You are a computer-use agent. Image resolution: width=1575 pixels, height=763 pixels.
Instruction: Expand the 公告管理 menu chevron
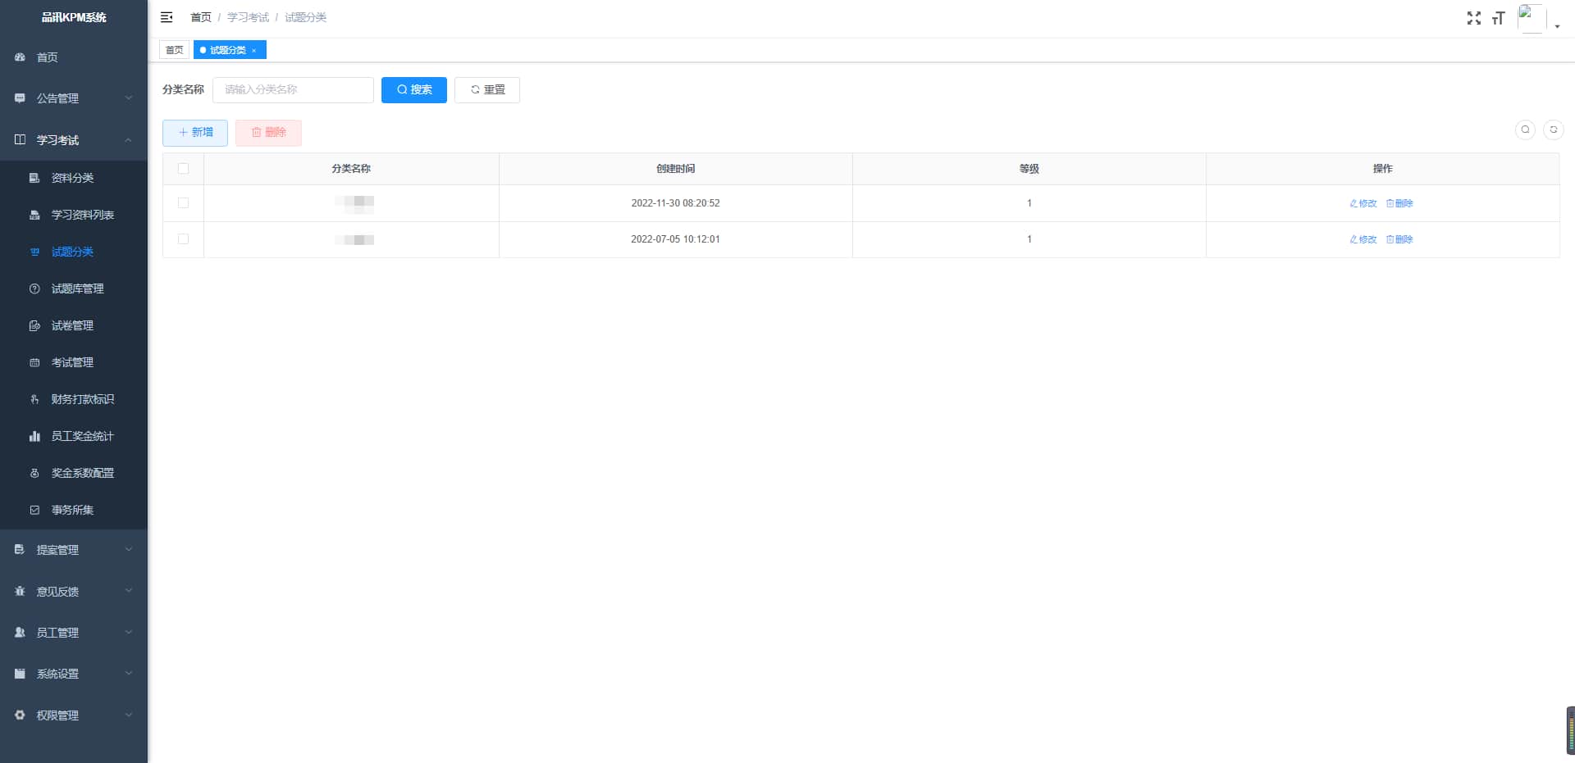(x=129, y=98)
